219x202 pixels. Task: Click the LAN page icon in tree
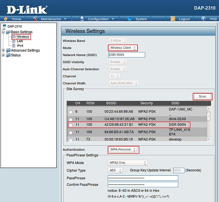click(14, 41)
